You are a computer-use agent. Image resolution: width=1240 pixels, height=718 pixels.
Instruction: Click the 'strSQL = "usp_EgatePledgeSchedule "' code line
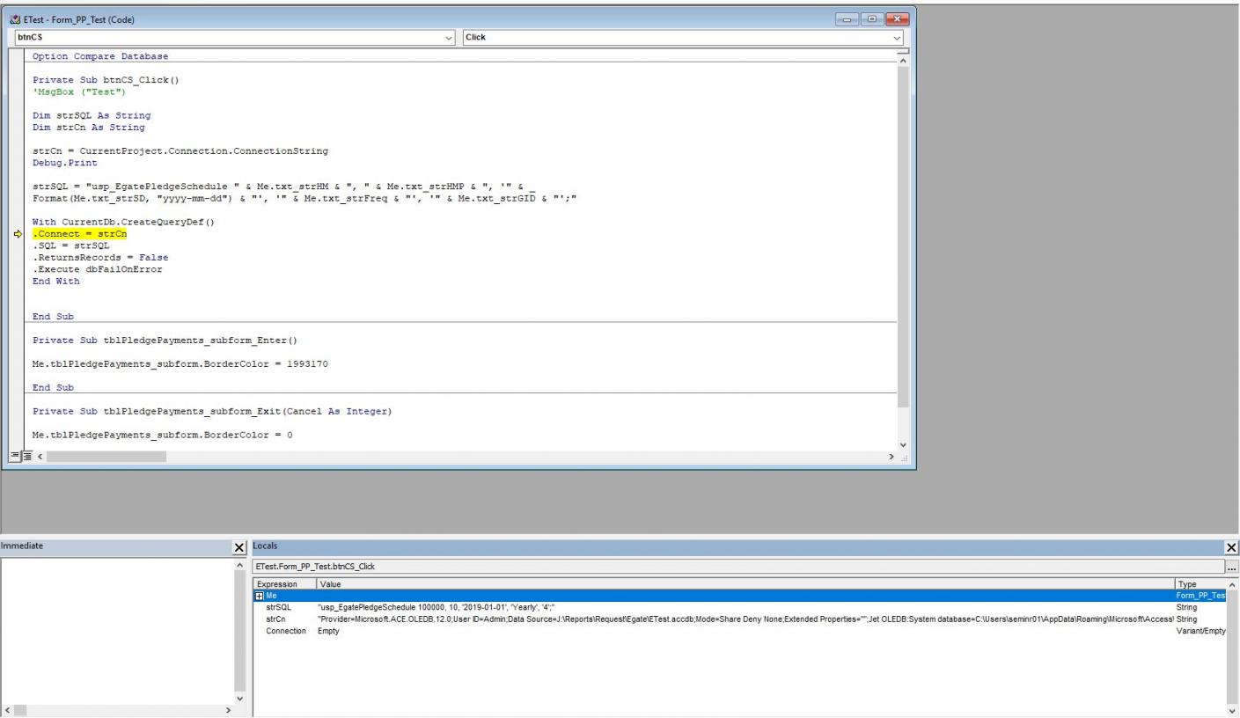pos(284,187)
